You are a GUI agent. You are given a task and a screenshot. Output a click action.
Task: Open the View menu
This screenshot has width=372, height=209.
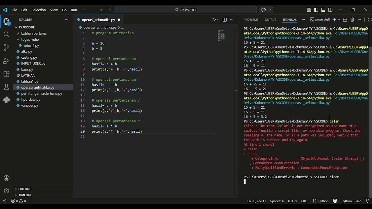tap(54, 10)
